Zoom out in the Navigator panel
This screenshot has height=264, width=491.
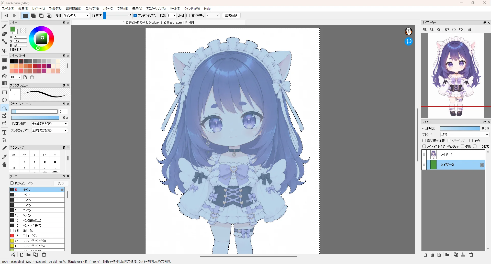click(432, 30)
